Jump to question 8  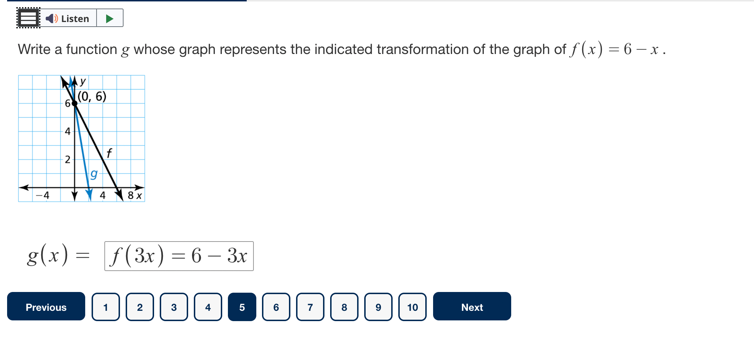(x=344, y=307)
